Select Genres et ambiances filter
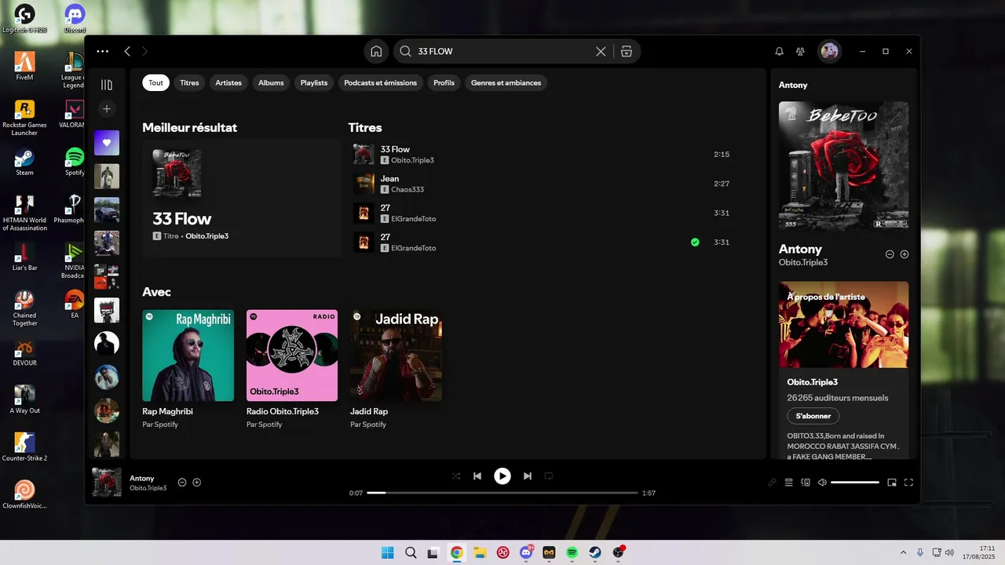1005x565 pixels. [506, 82]
